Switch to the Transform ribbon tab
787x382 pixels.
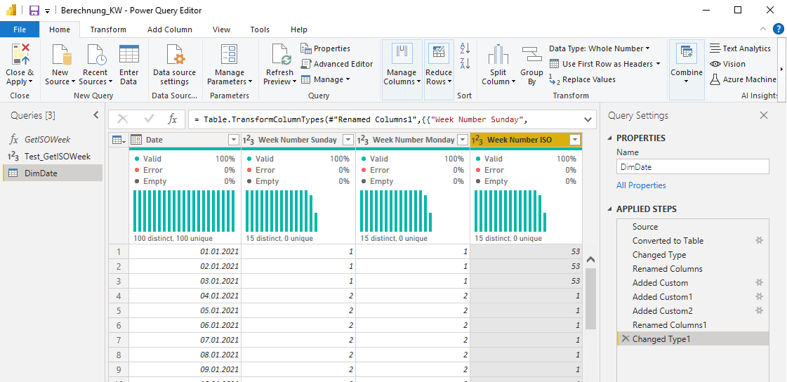[x=108, y=29]
